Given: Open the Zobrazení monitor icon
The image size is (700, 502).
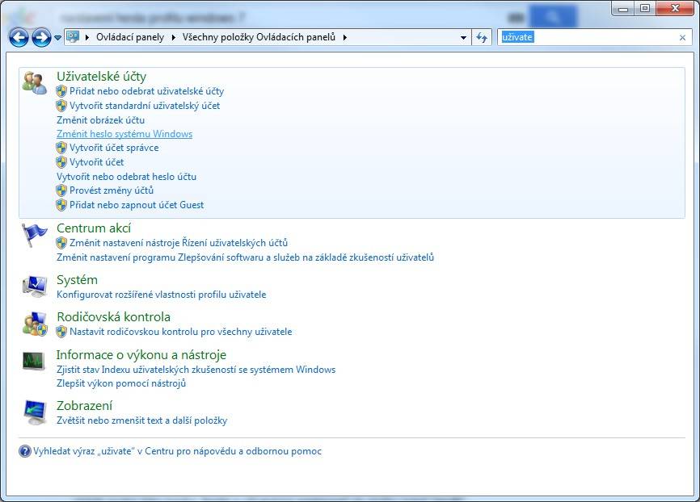Looking at the screenshot, I should [x=35, y=412].
